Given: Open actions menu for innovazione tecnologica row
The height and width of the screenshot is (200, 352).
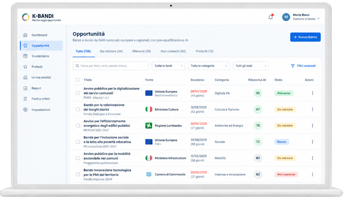Looking at the screenshot, I should click(x=312, y=175).
